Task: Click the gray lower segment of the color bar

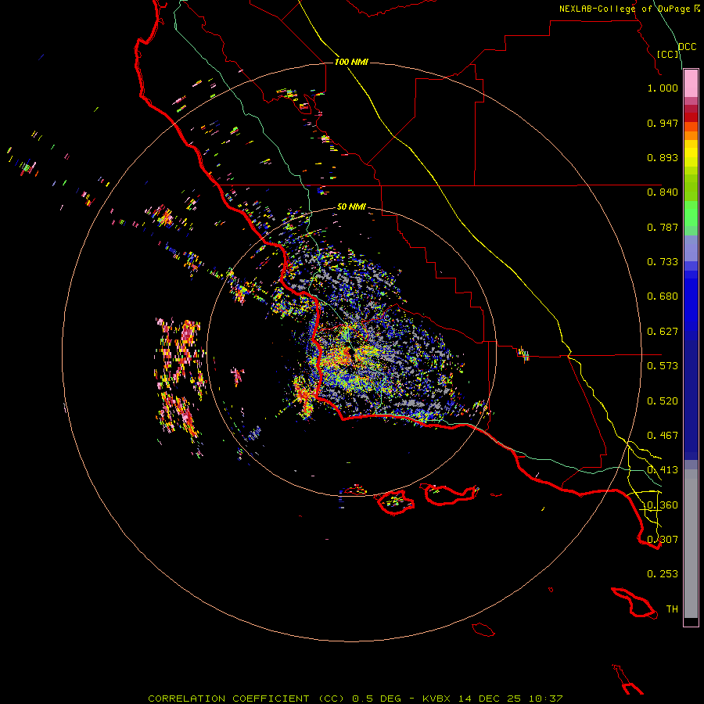Action: [x=691, y=544]
